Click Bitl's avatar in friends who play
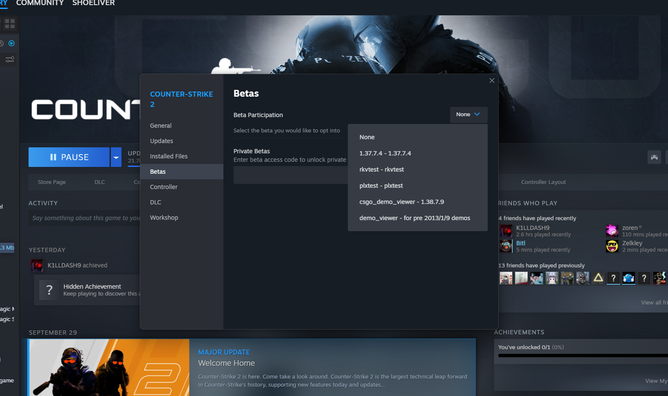The image size is (668, 396). 506,246
